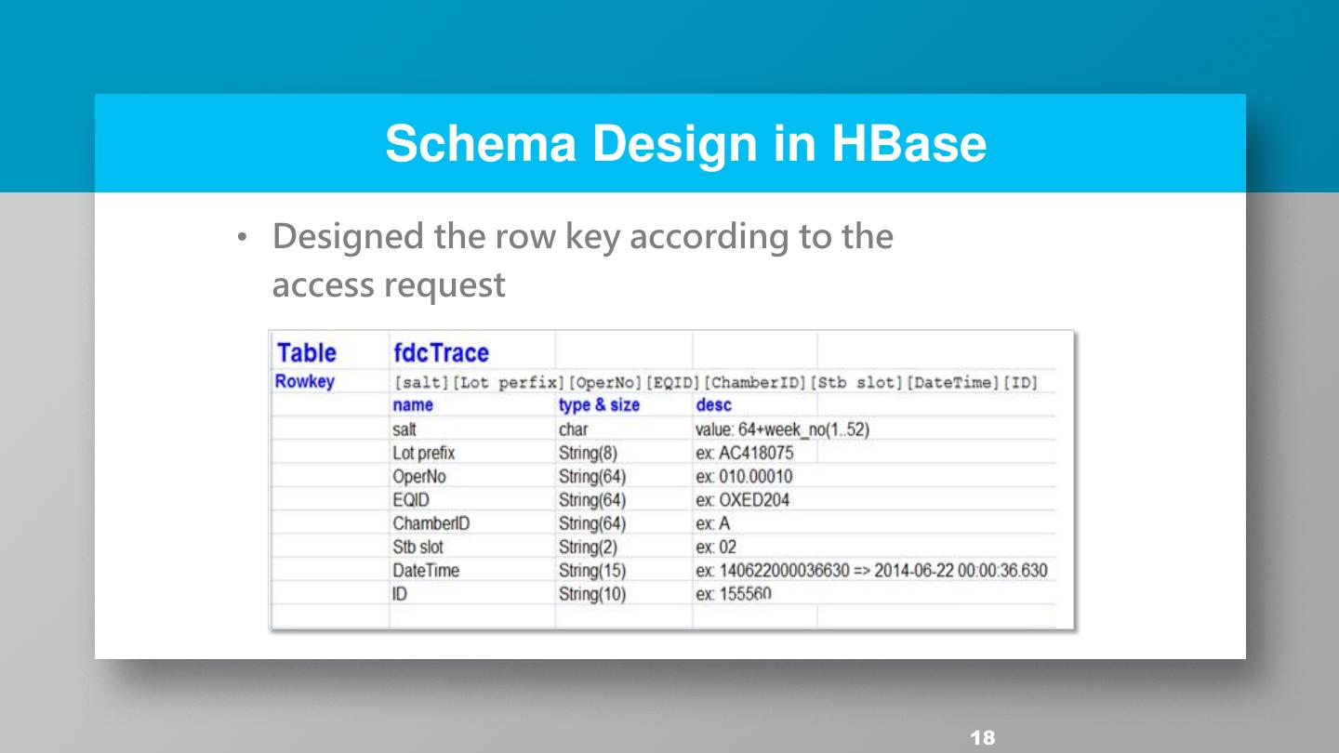Image resolution: width=1339 pixels, height=753 pixels.
Task: Click the rowkey pattern starting with [salt]
Action: pos(716,382)
